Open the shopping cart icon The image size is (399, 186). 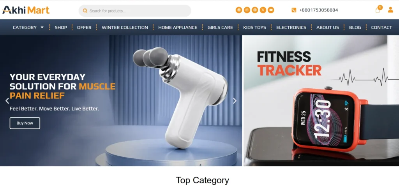[x=378, y=10]
